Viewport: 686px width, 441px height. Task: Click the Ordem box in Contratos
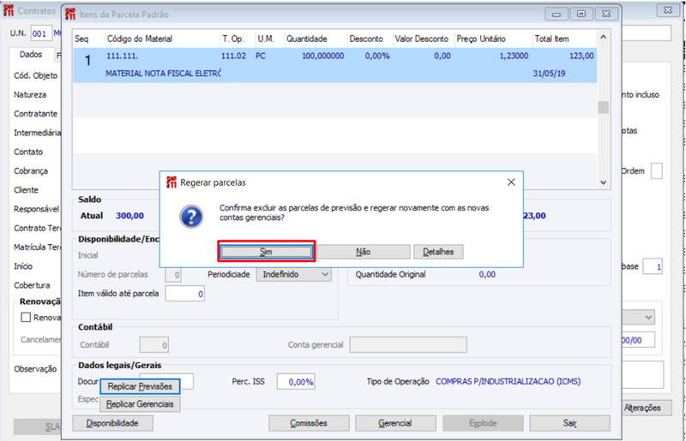(x=656, y=171)
